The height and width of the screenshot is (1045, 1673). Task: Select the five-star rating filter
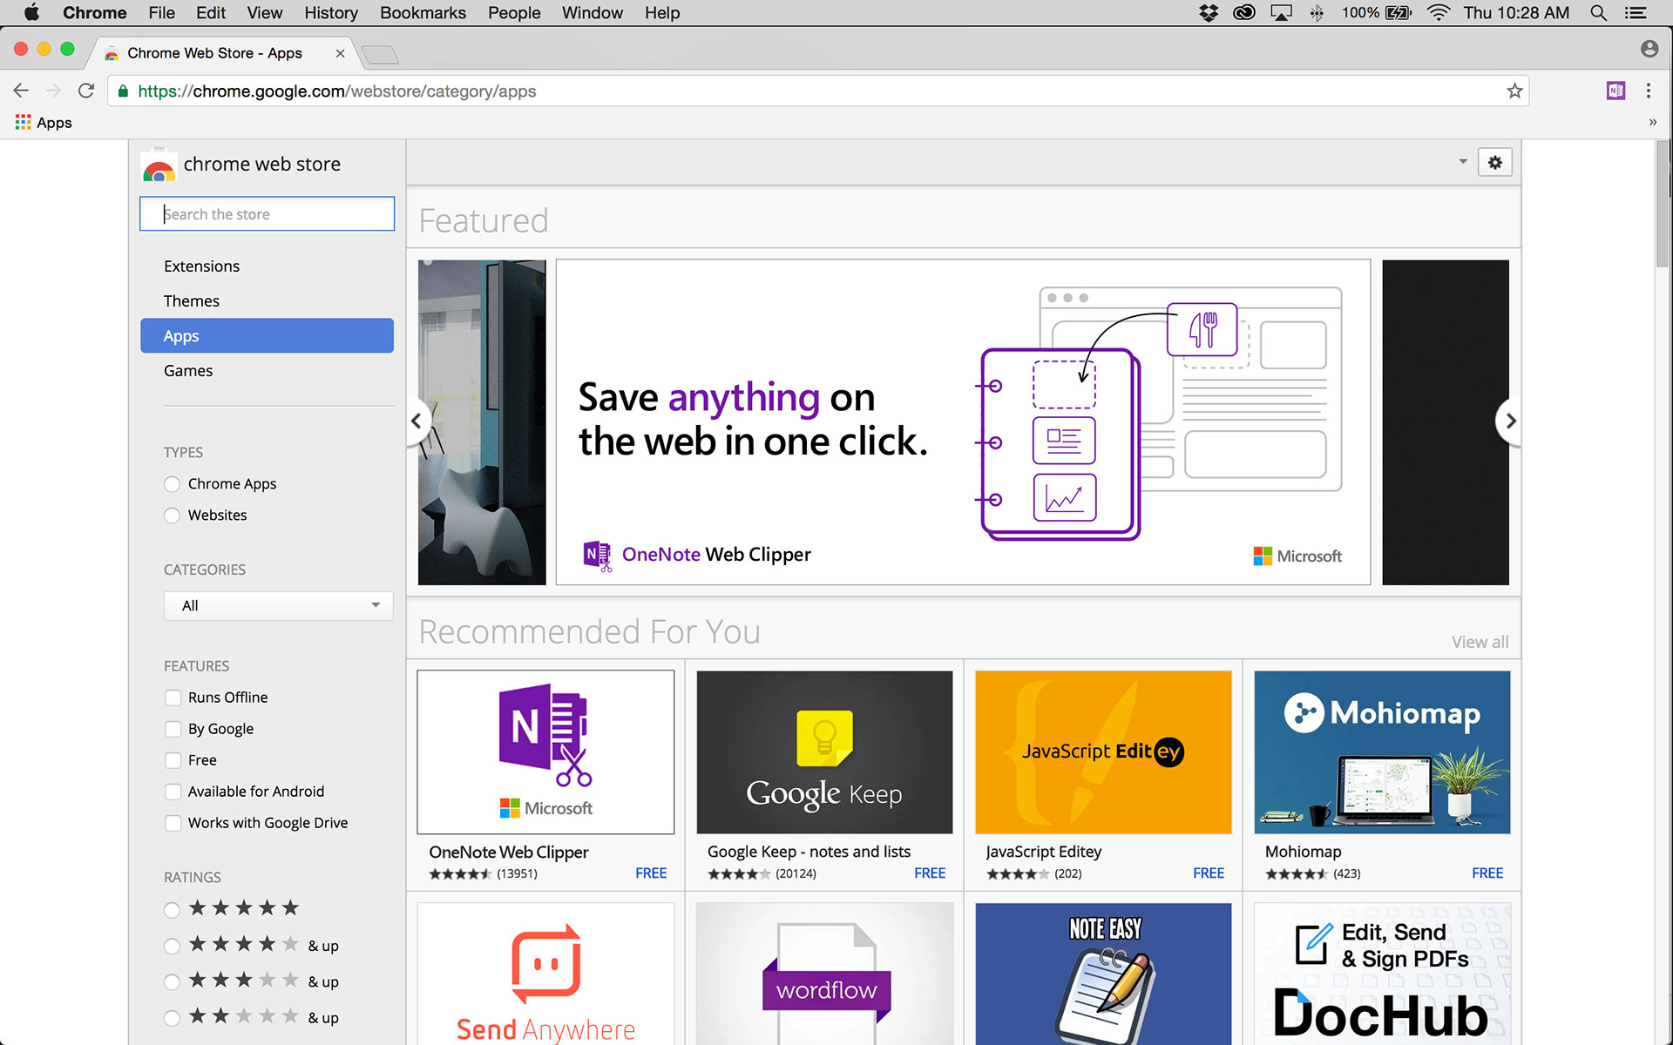coord(173,910)
